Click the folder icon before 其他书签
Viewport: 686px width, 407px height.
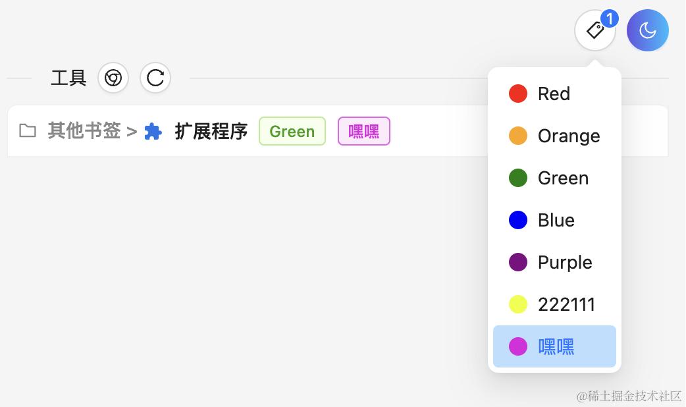(28, 131)
